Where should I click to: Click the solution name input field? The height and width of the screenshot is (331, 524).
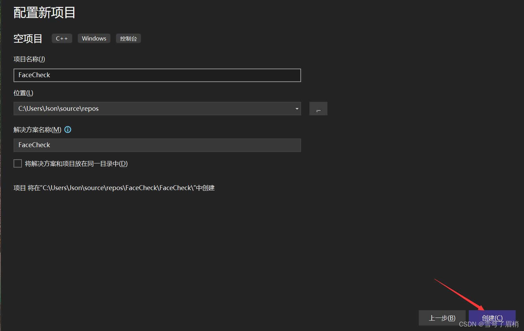click(157, 145)
